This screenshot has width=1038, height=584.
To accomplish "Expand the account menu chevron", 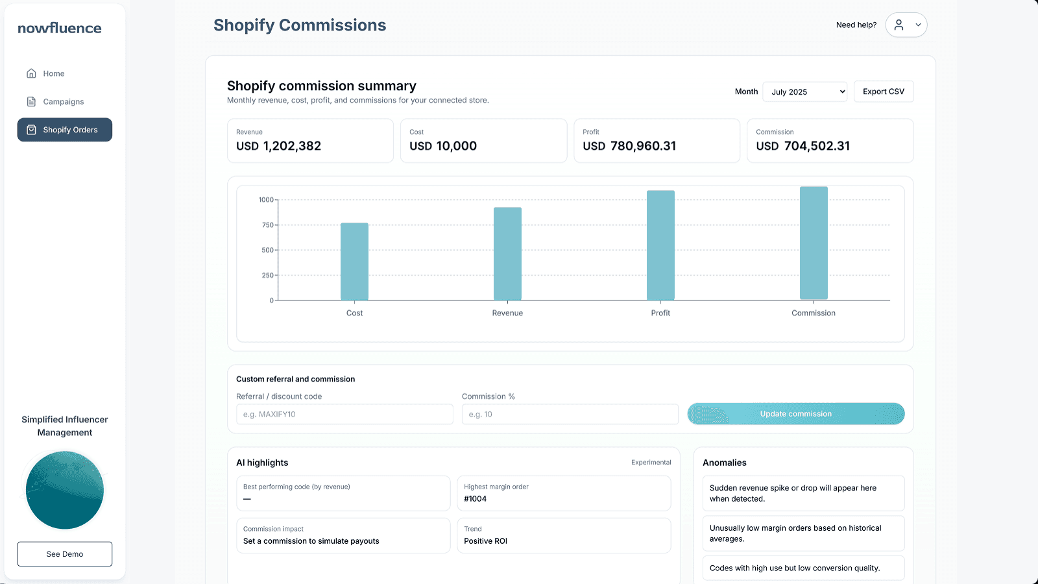I will pyautogui.click(x=918, y=25).
